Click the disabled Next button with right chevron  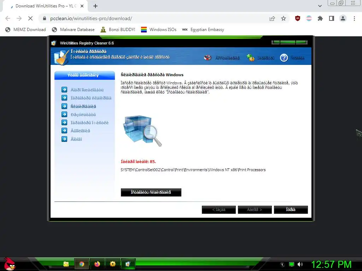[255, 210]
